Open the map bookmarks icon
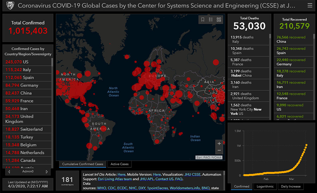317x193 pixels. tap(203, 19)
